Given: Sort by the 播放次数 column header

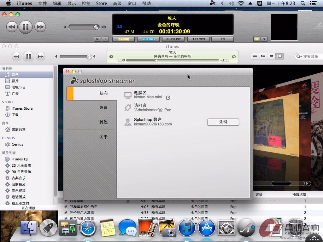Looking at the screenshot, I should [299, 194].
